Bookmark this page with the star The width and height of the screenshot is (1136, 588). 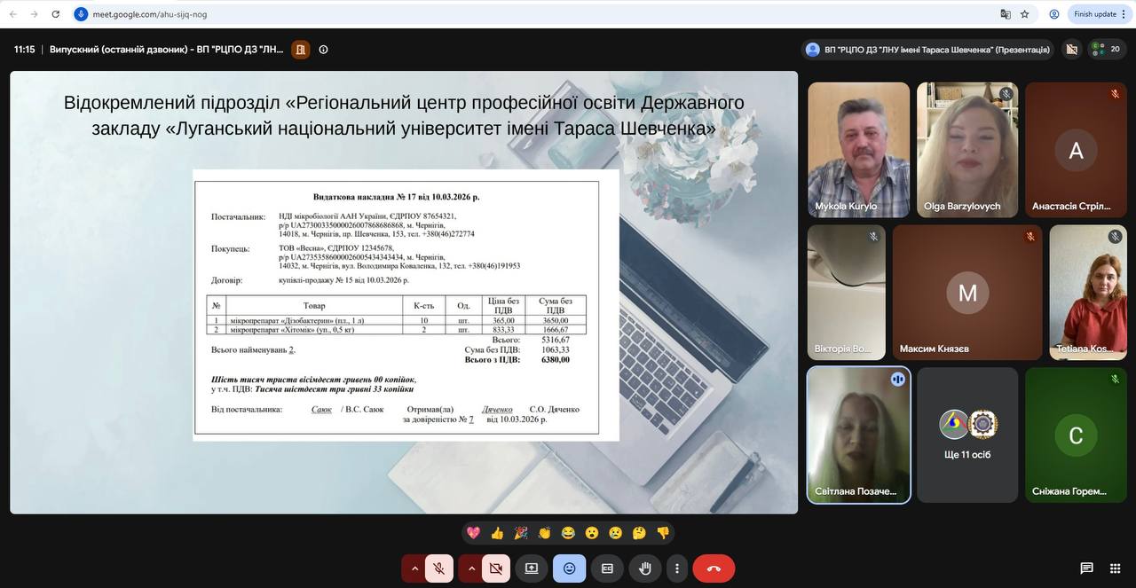pos(1025,14)
